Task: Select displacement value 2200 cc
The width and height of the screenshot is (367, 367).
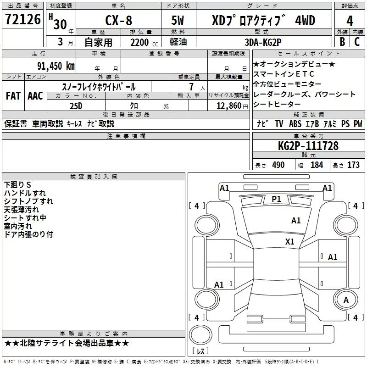Action: coord(144,43)
